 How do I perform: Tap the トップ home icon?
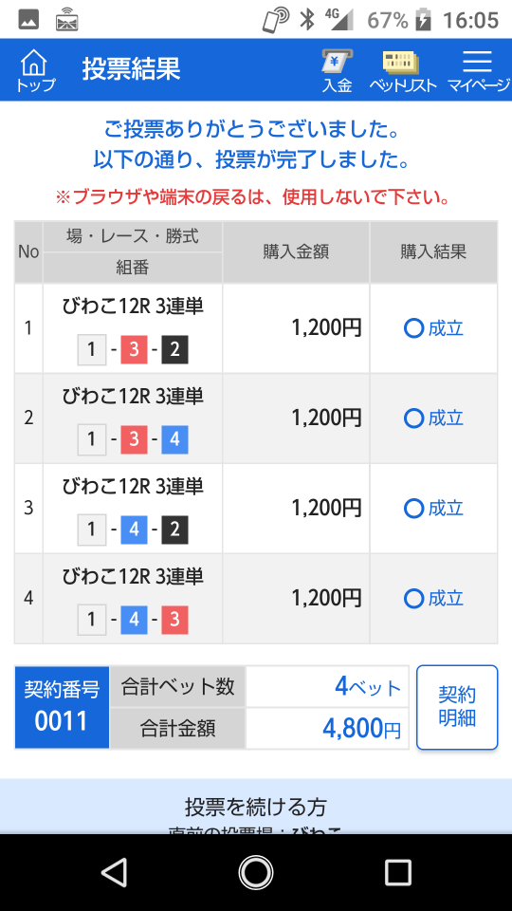[34, 70]
